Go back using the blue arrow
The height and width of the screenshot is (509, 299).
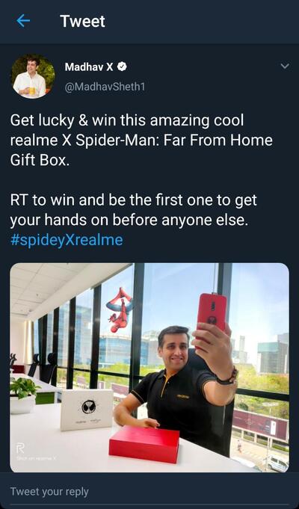click(23, 21)
